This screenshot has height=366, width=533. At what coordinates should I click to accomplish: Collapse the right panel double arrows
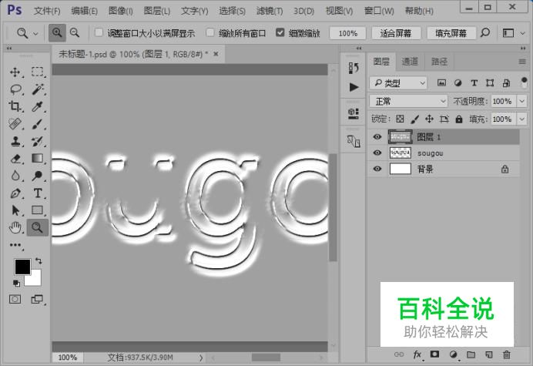pos(523,49)
